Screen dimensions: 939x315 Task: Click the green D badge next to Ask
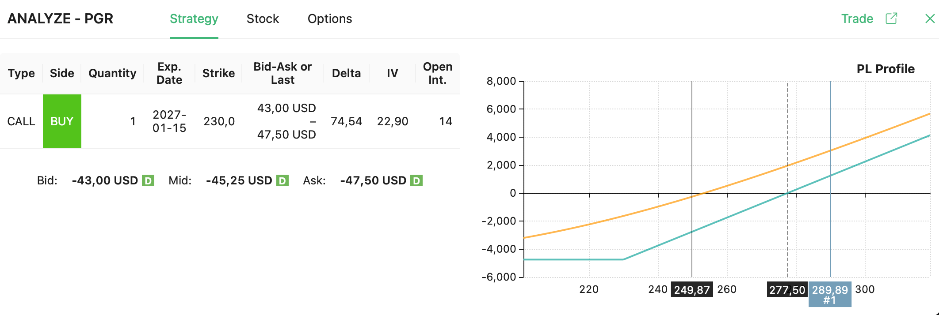(416, 180)
